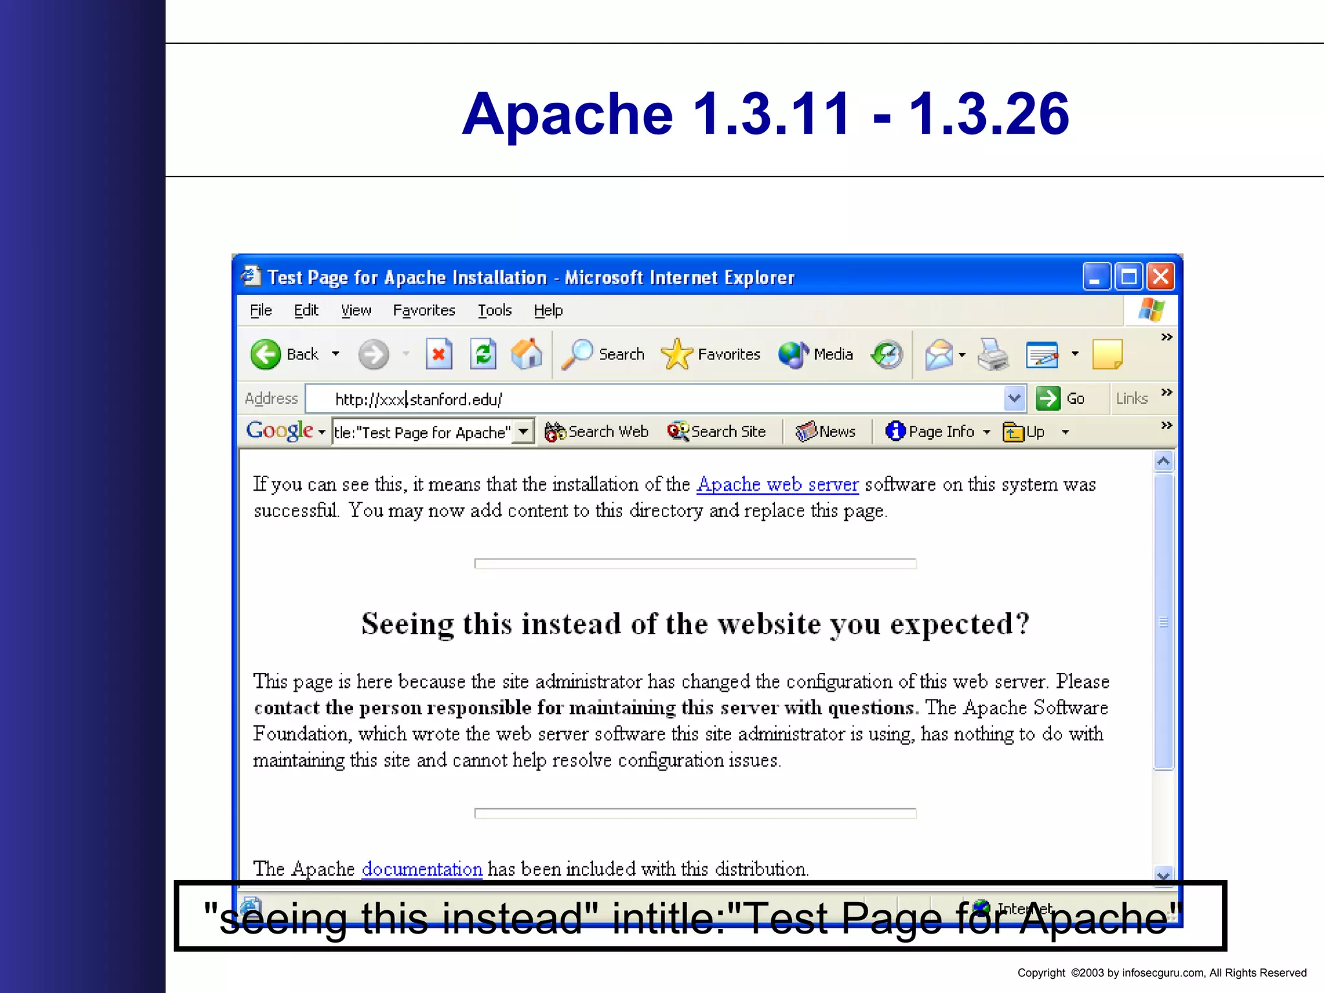
Task: Click the Refresh page icon
Action: (483, 354)
